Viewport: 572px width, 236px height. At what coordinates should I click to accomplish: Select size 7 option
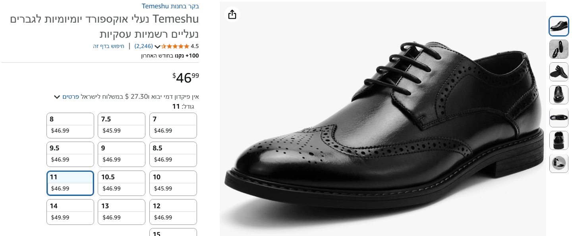[173, 125]
